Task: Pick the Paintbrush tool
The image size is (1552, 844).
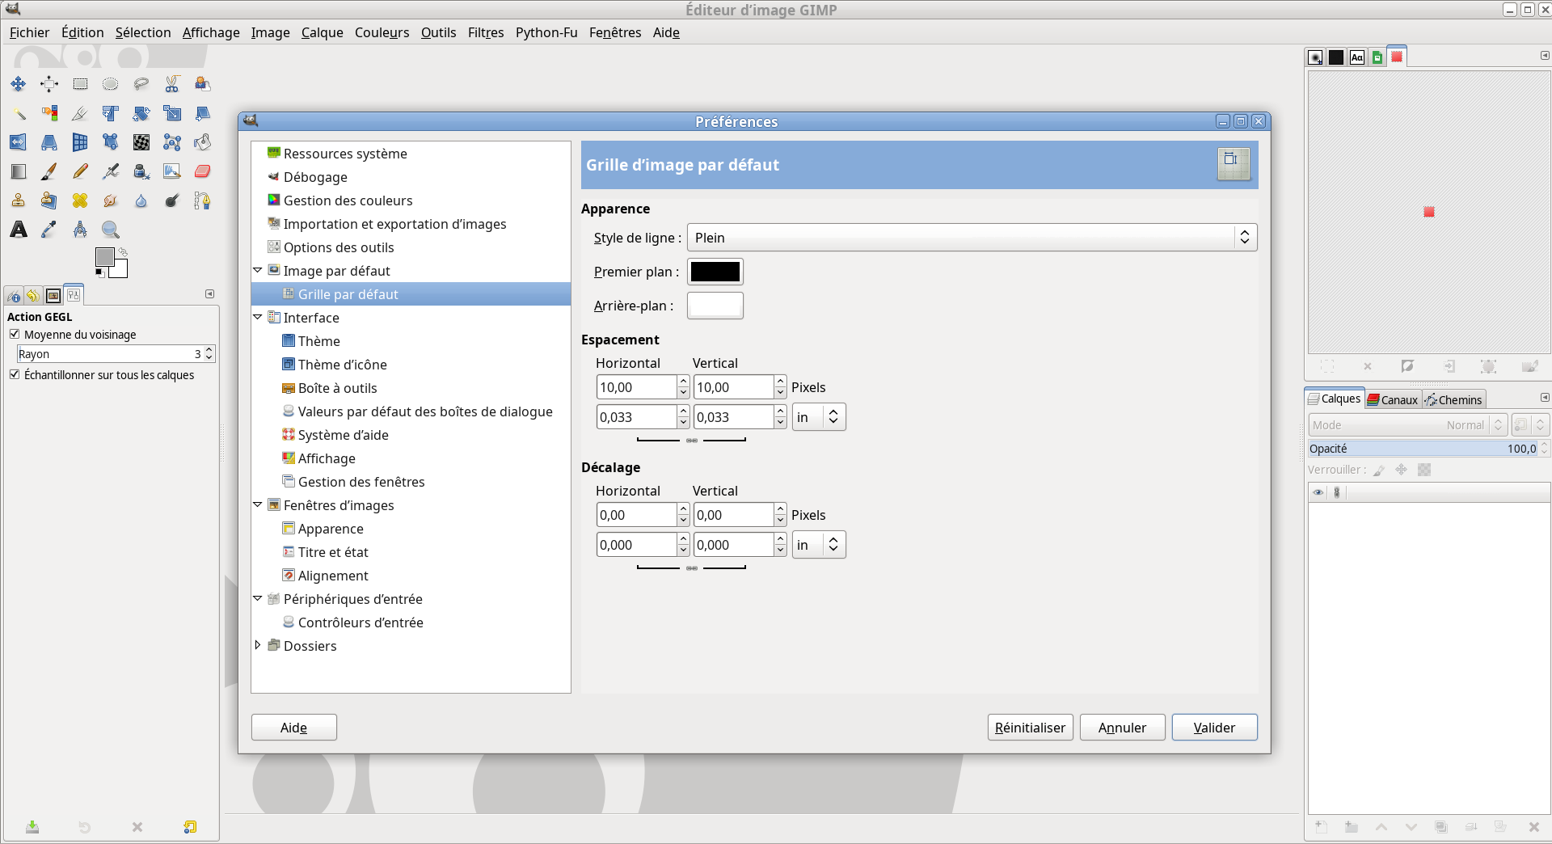Action: [48, 171]
